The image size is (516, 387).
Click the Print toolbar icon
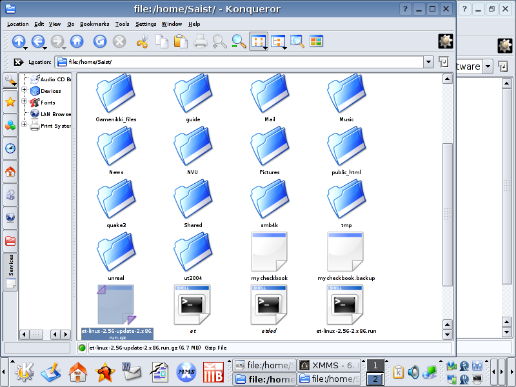201,41
